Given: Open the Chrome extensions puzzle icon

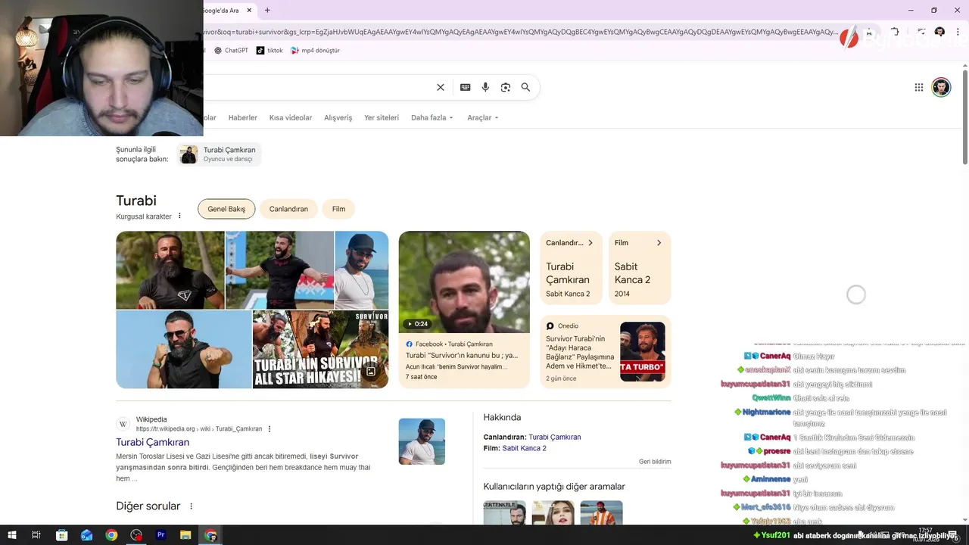Looking at the screenshot, I should [895, 32].
